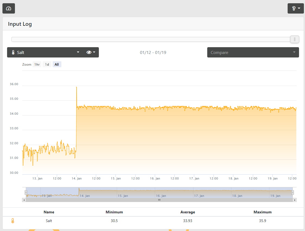Click the right handle of range navigator

pos(293,193)
